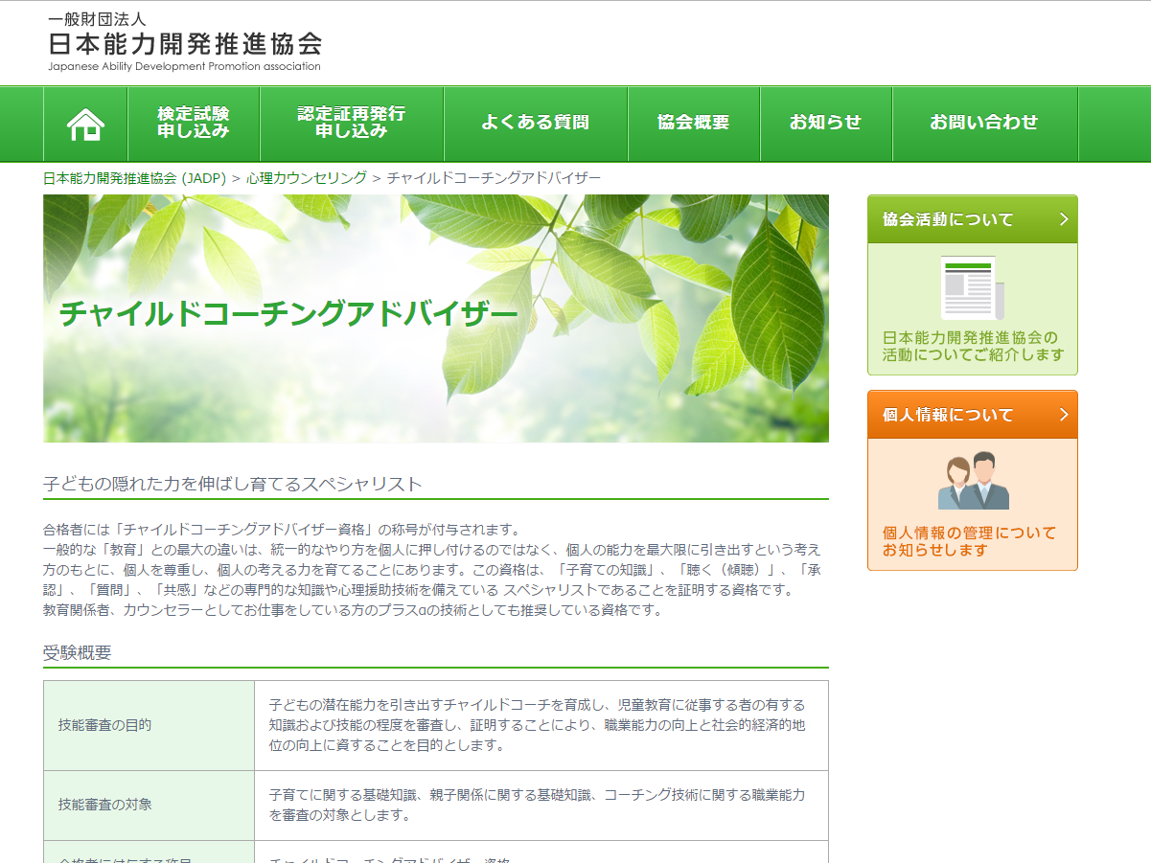Screen dimensions: 1151x863
Task: Click the chevron arrow on 協会活動について header
Action: (1063, 219)
